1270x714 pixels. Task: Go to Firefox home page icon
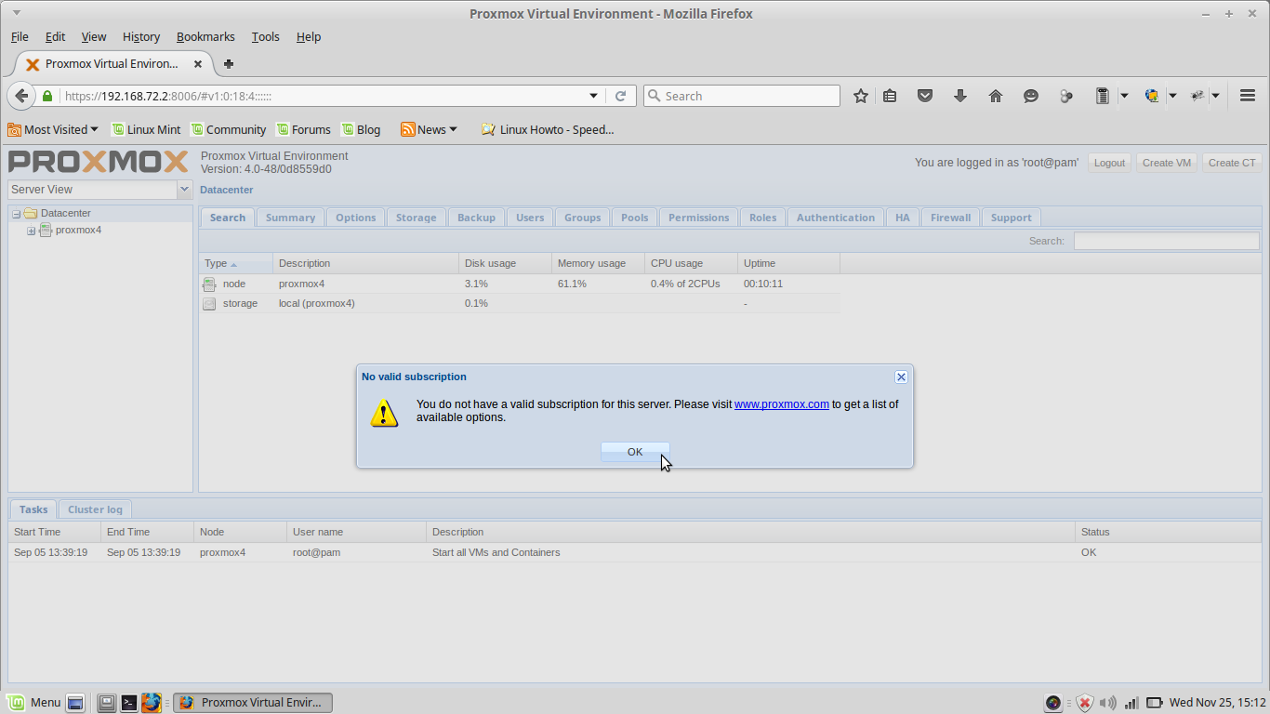(x=996, y=96)
